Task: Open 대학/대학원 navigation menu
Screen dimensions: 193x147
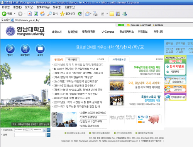Action: click(x=89, y=32)
